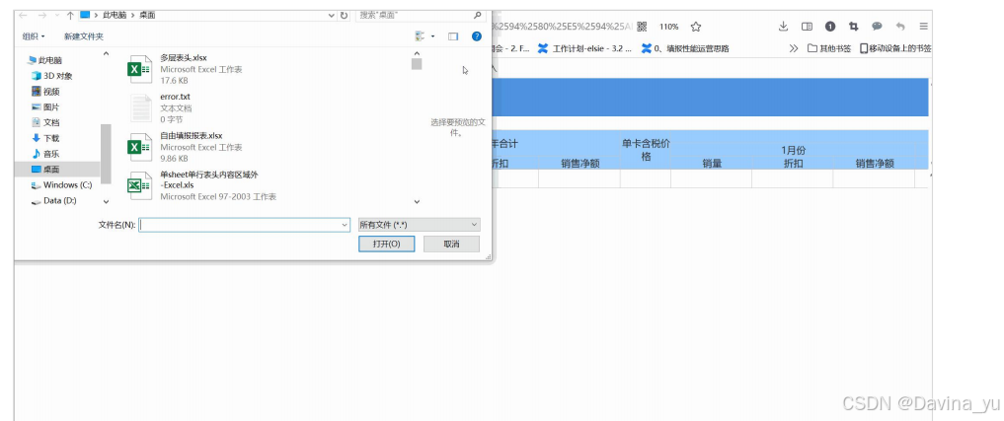This screenshot has height=421, width=1004.
Task: Open the 组织 menu
Action: coord(34,36)
